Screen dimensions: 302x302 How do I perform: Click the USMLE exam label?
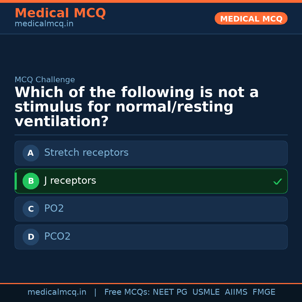coord(206,292)
